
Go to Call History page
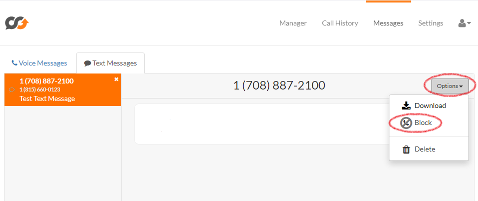coord(340,23)
